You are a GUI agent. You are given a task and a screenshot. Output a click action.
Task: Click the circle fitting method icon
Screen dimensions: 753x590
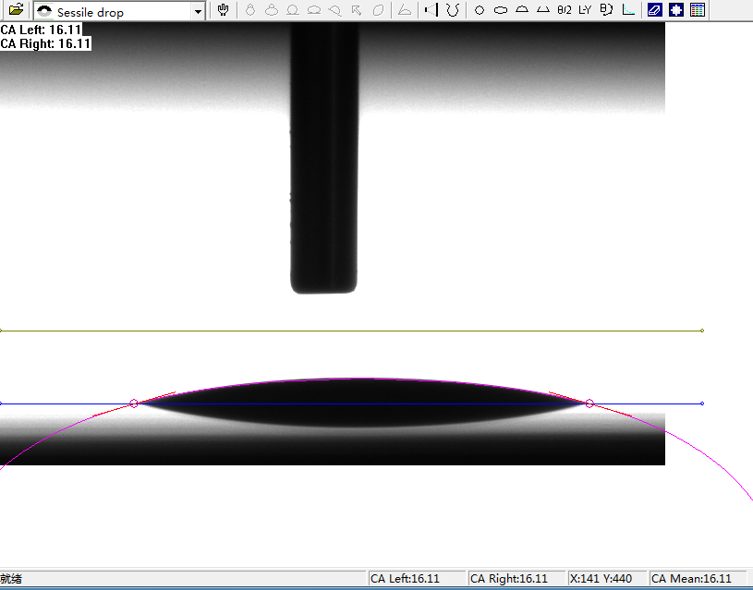(x=479, y=10)
